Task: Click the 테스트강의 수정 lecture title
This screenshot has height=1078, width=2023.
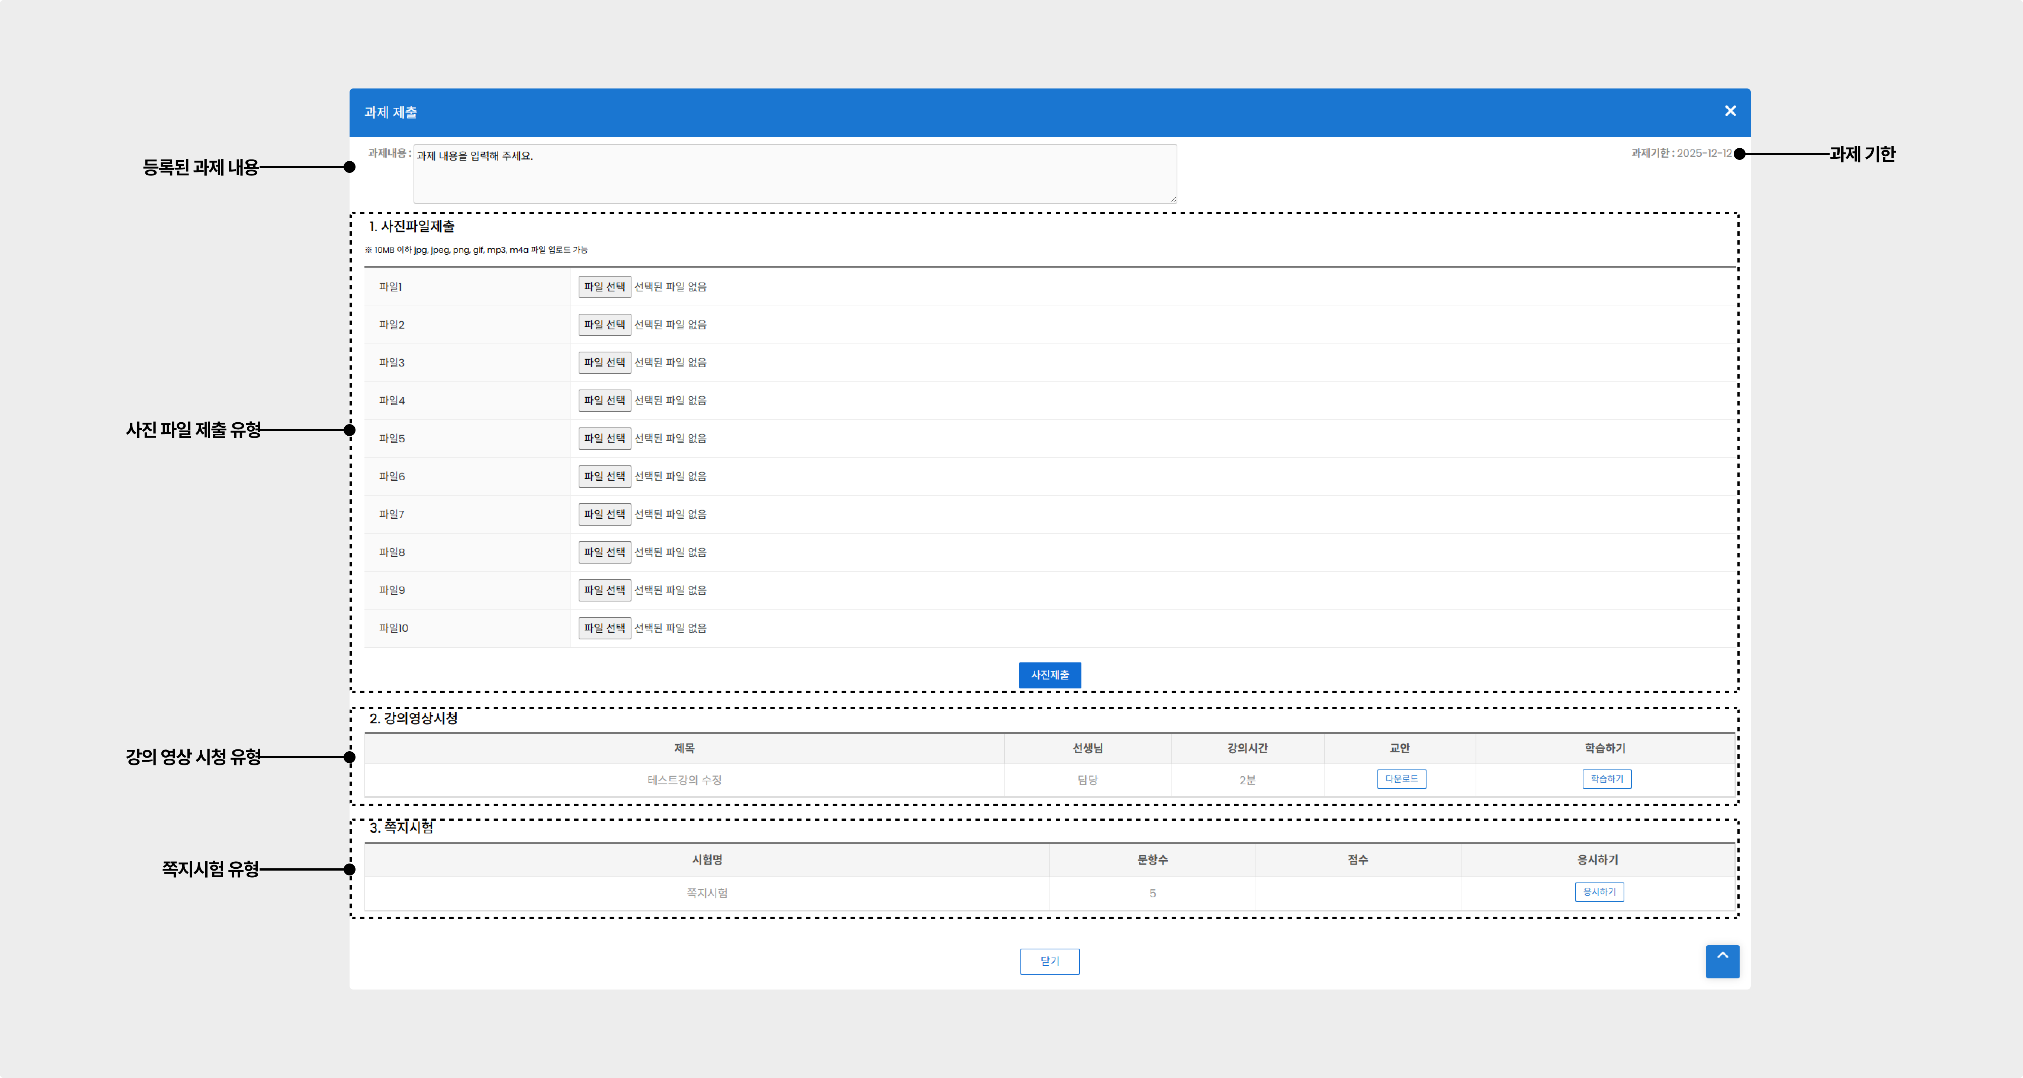Action: 683,780
